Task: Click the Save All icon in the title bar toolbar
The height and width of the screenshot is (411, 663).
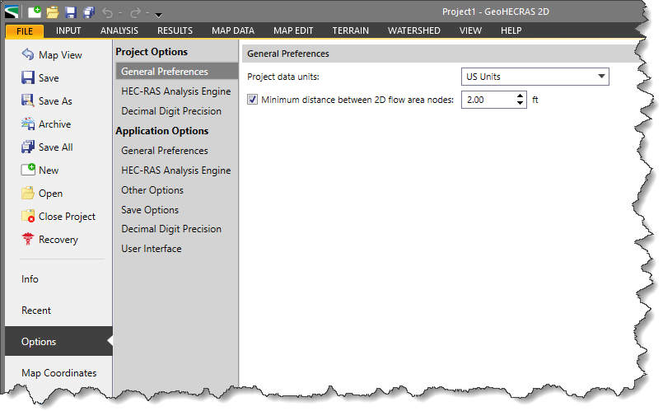Action: [x=88, y=12]
